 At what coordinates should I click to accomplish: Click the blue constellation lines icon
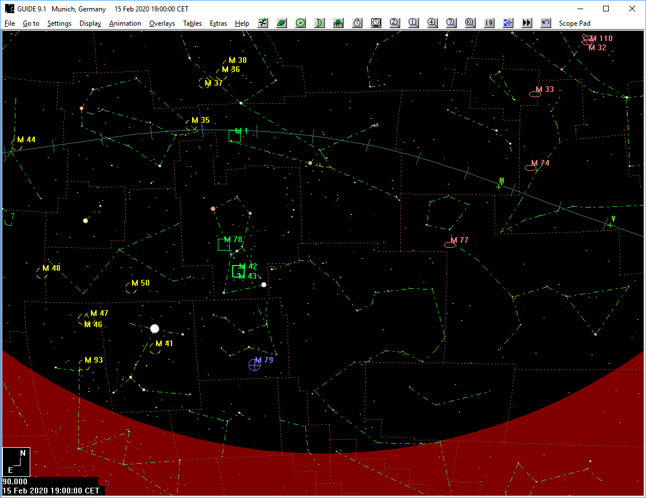[x=508, y=23]
